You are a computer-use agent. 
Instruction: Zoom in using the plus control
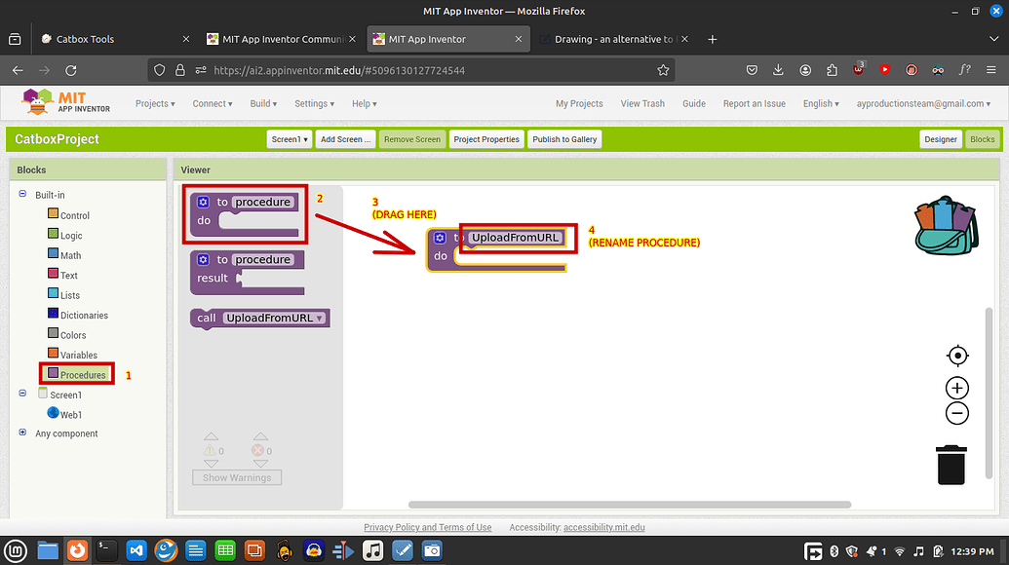point(956,387)
